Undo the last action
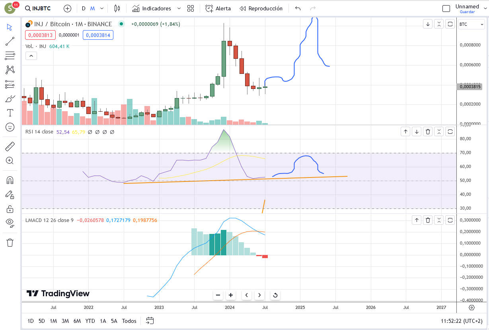489x330 pixels. pyautogui.click(x=298, y=8)
